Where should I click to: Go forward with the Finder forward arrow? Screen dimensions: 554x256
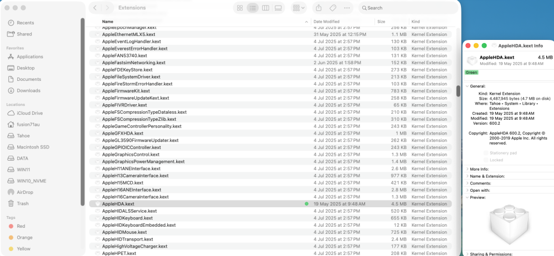point(107,8)
